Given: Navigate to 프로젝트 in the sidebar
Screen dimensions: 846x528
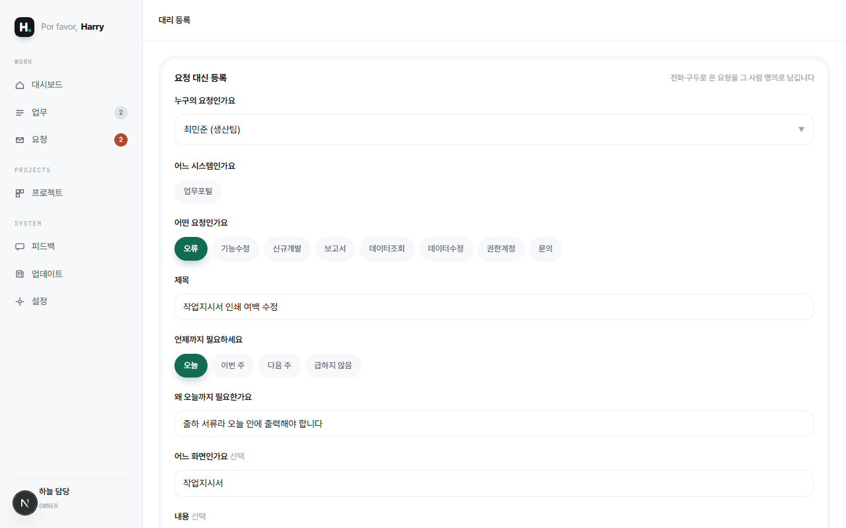Looking at the screenshot, I should 71,193.
